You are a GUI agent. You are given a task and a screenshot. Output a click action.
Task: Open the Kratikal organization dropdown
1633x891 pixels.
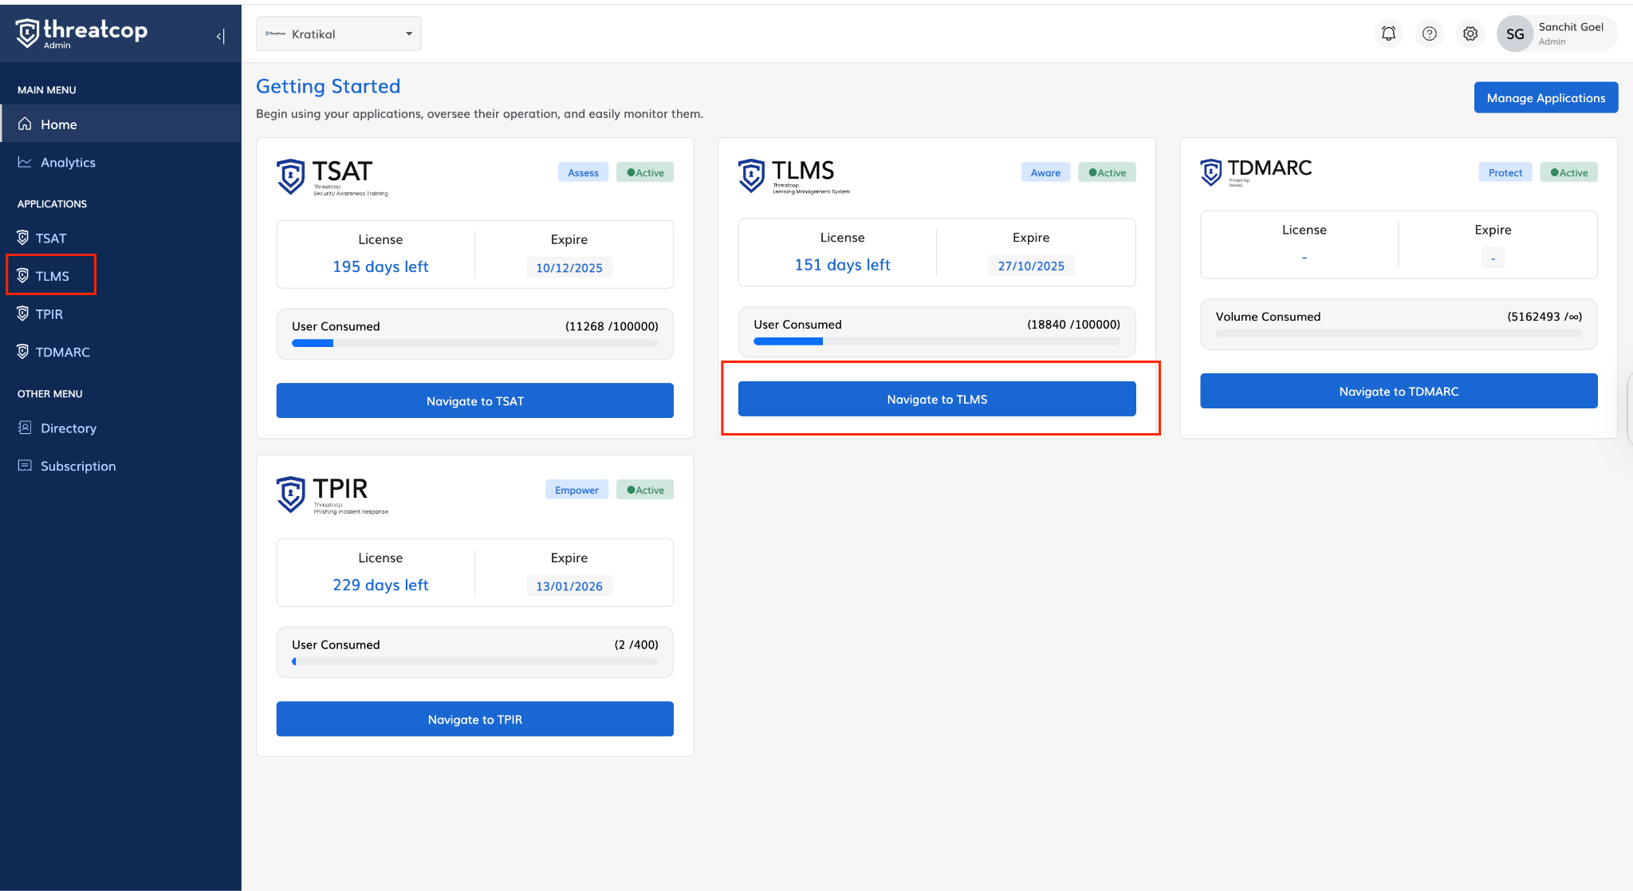[x=338, y=34]
